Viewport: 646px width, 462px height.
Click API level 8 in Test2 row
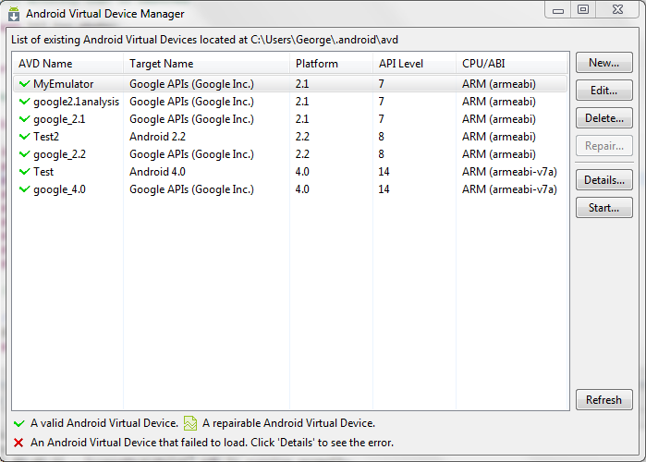coord(381,137)
